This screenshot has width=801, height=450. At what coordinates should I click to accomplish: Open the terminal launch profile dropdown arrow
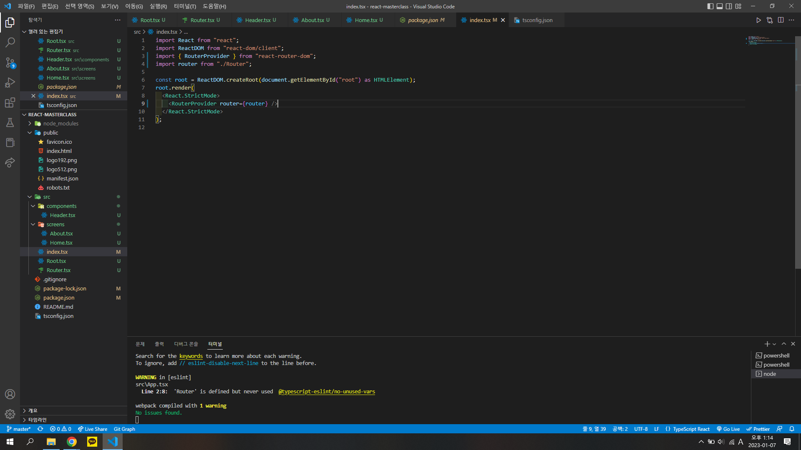pos(774,344)
